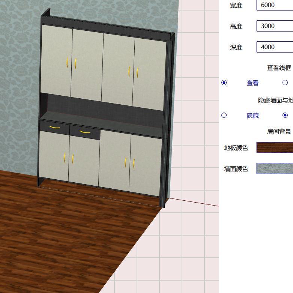This screenshot has height=293, width=293.
Task: Open the 墙面颜色 gray texture swatch
Action: [275, 168]
